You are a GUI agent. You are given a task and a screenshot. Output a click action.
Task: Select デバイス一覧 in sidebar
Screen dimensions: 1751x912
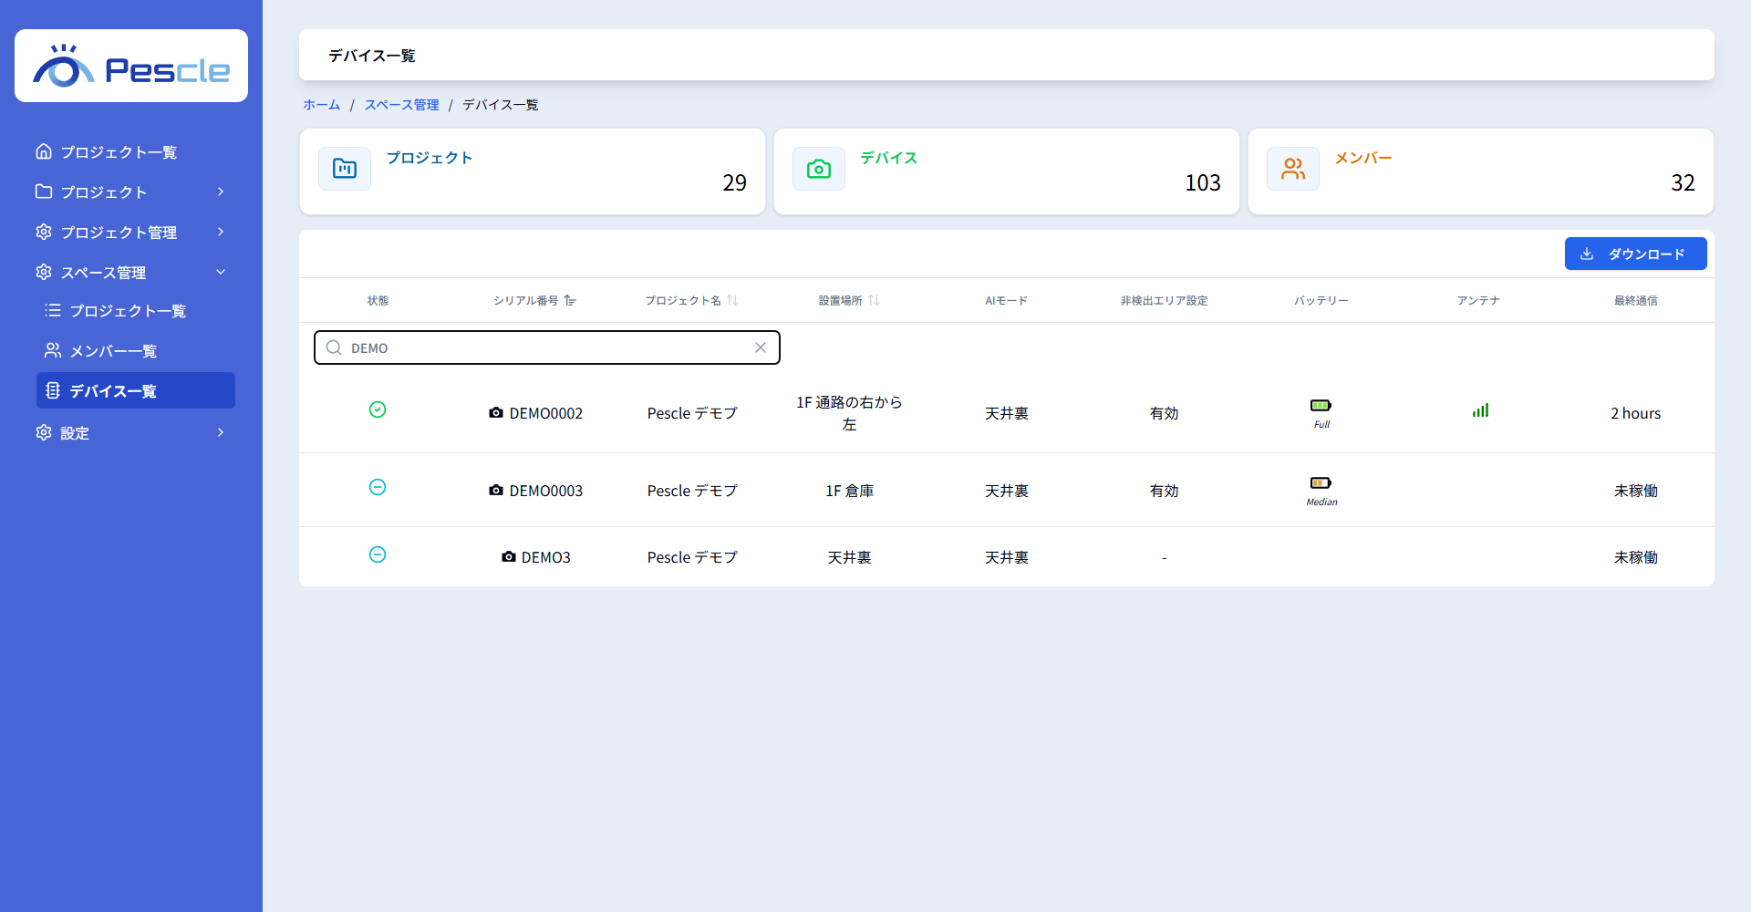pos(136,390)
